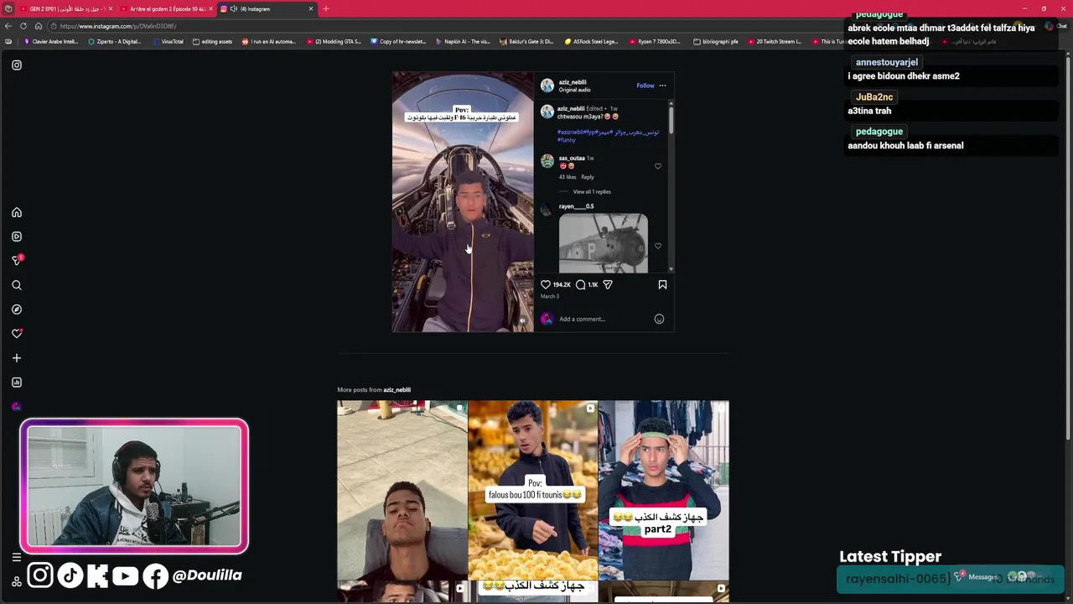Click the Original audio link
Viewport: 1073px width, 604px height.
tap(575, 90)
